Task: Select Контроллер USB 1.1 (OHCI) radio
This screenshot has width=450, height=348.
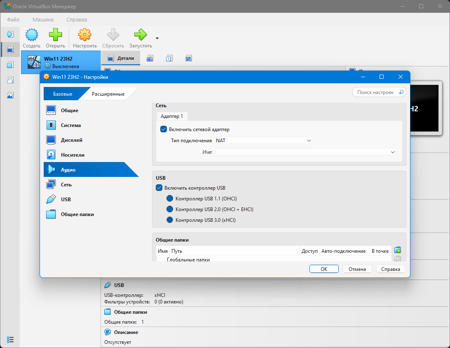Action: [170, 198]
